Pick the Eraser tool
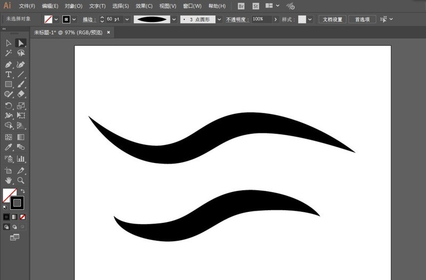The height and width of the screenshot is (280, 426). 21,94
